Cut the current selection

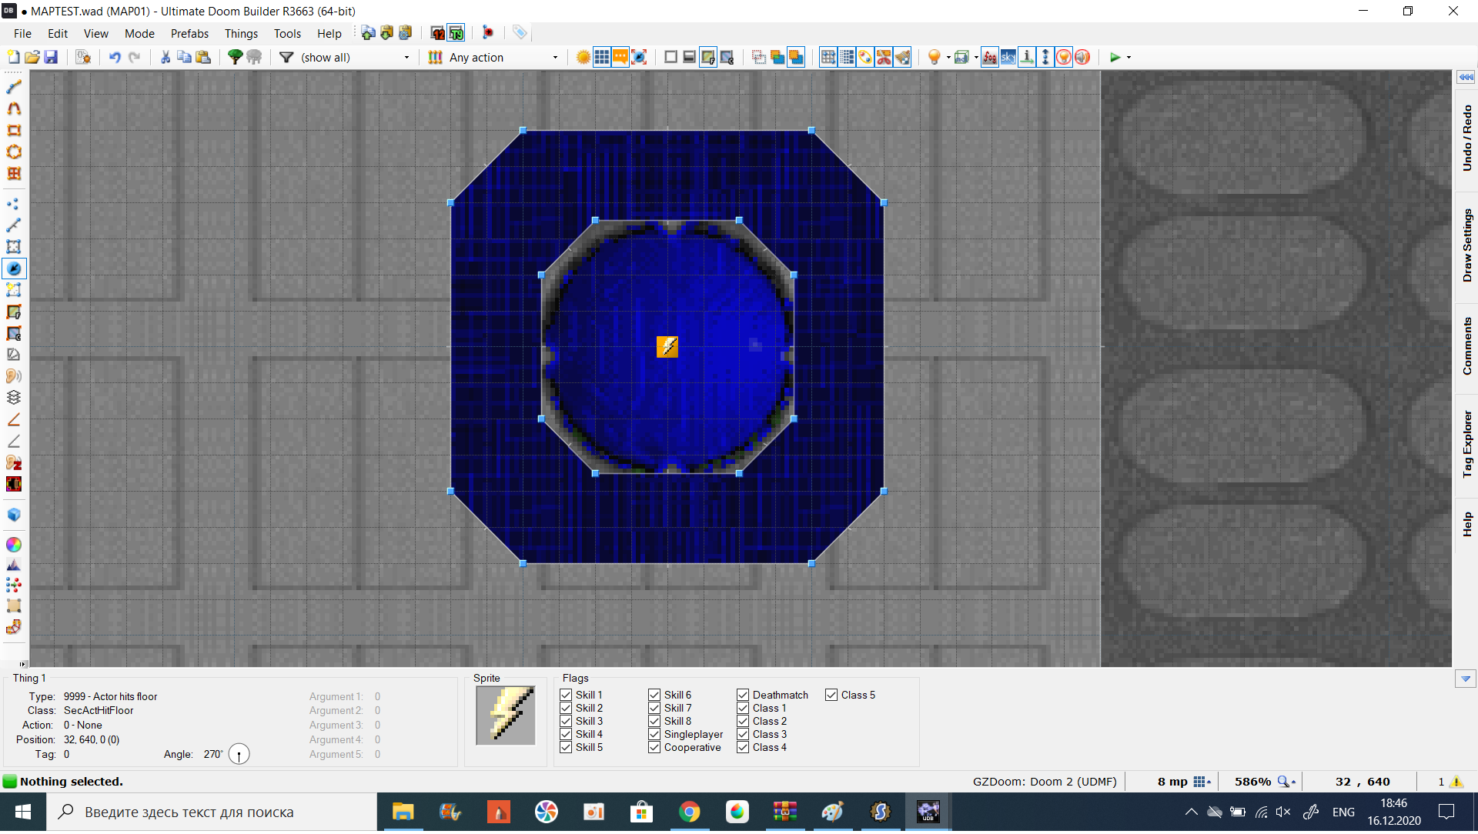(166, 57)
